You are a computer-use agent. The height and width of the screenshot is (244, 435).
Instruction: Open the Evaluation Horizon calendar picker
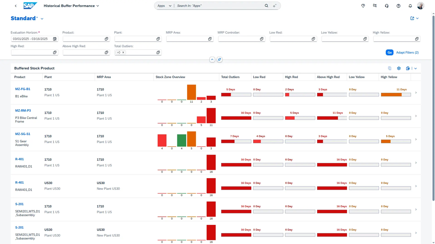tap(55, 39)
